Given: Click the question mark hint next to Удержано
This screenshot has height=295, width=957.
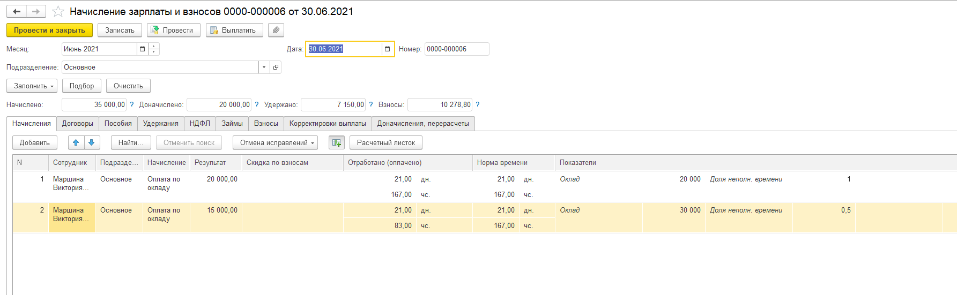Looking at the screenshot, I should pyautogui.click(x=370, y=105).
